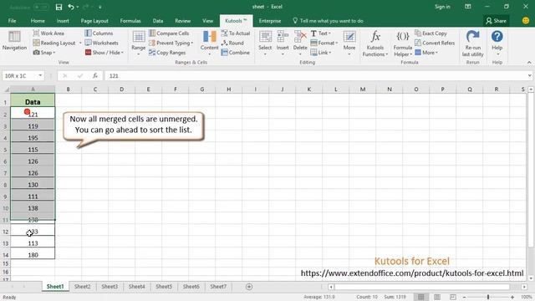Open the Name Box dropdown
This screenshot has width=535, height=301.
tap(40, 76)
